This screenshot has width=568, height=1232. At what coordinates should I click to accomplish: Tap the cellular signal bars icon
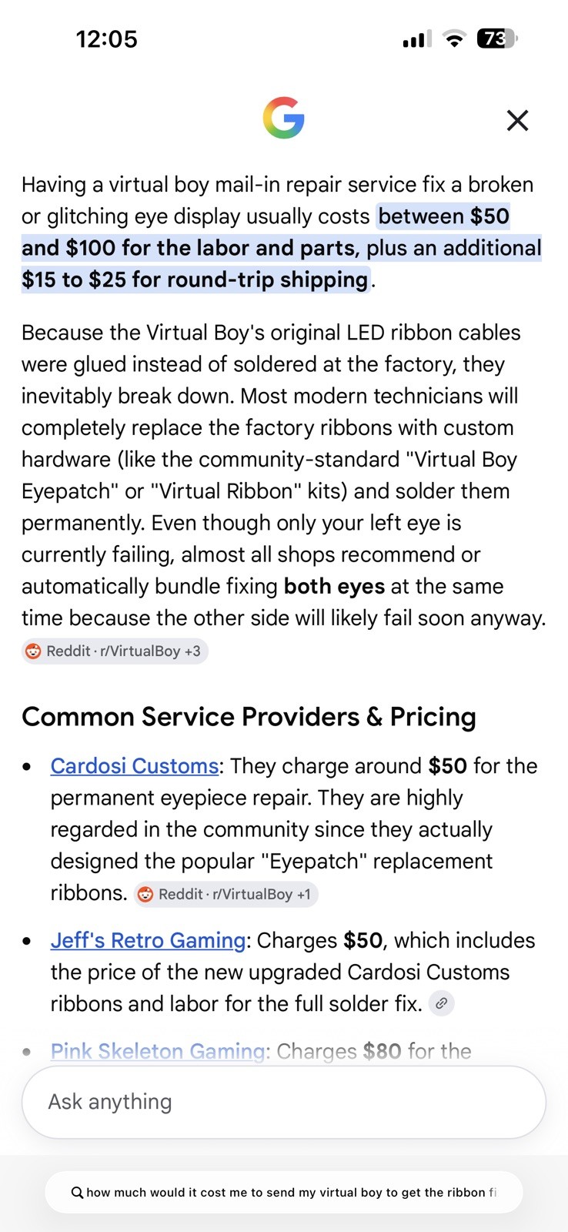[x=416, y=38]
